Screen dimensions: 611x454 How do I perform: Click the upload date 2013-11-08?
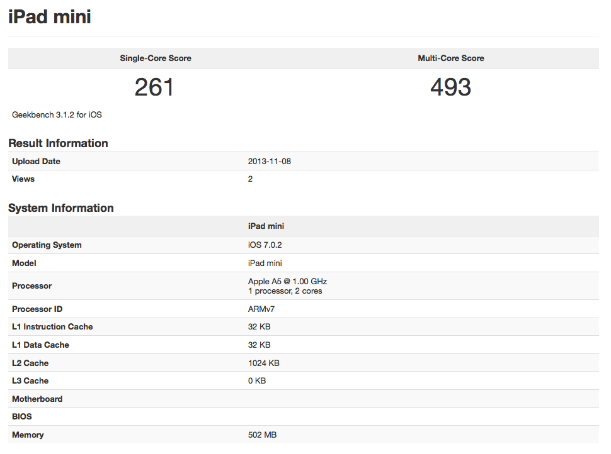pyautogui.click(x=270, y=161)
